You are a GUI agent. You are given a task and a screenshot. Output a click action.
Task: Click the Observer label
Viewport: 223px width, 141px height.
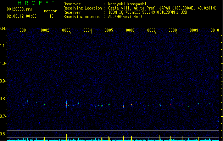pyautogui.click(x=72, y=4)
